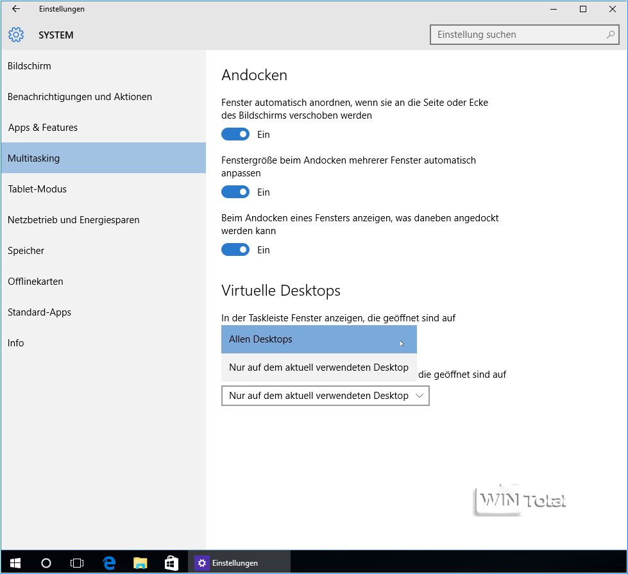Expand the second virtual desktops combo box
628x574 pixels.
(x=325, y=396)
